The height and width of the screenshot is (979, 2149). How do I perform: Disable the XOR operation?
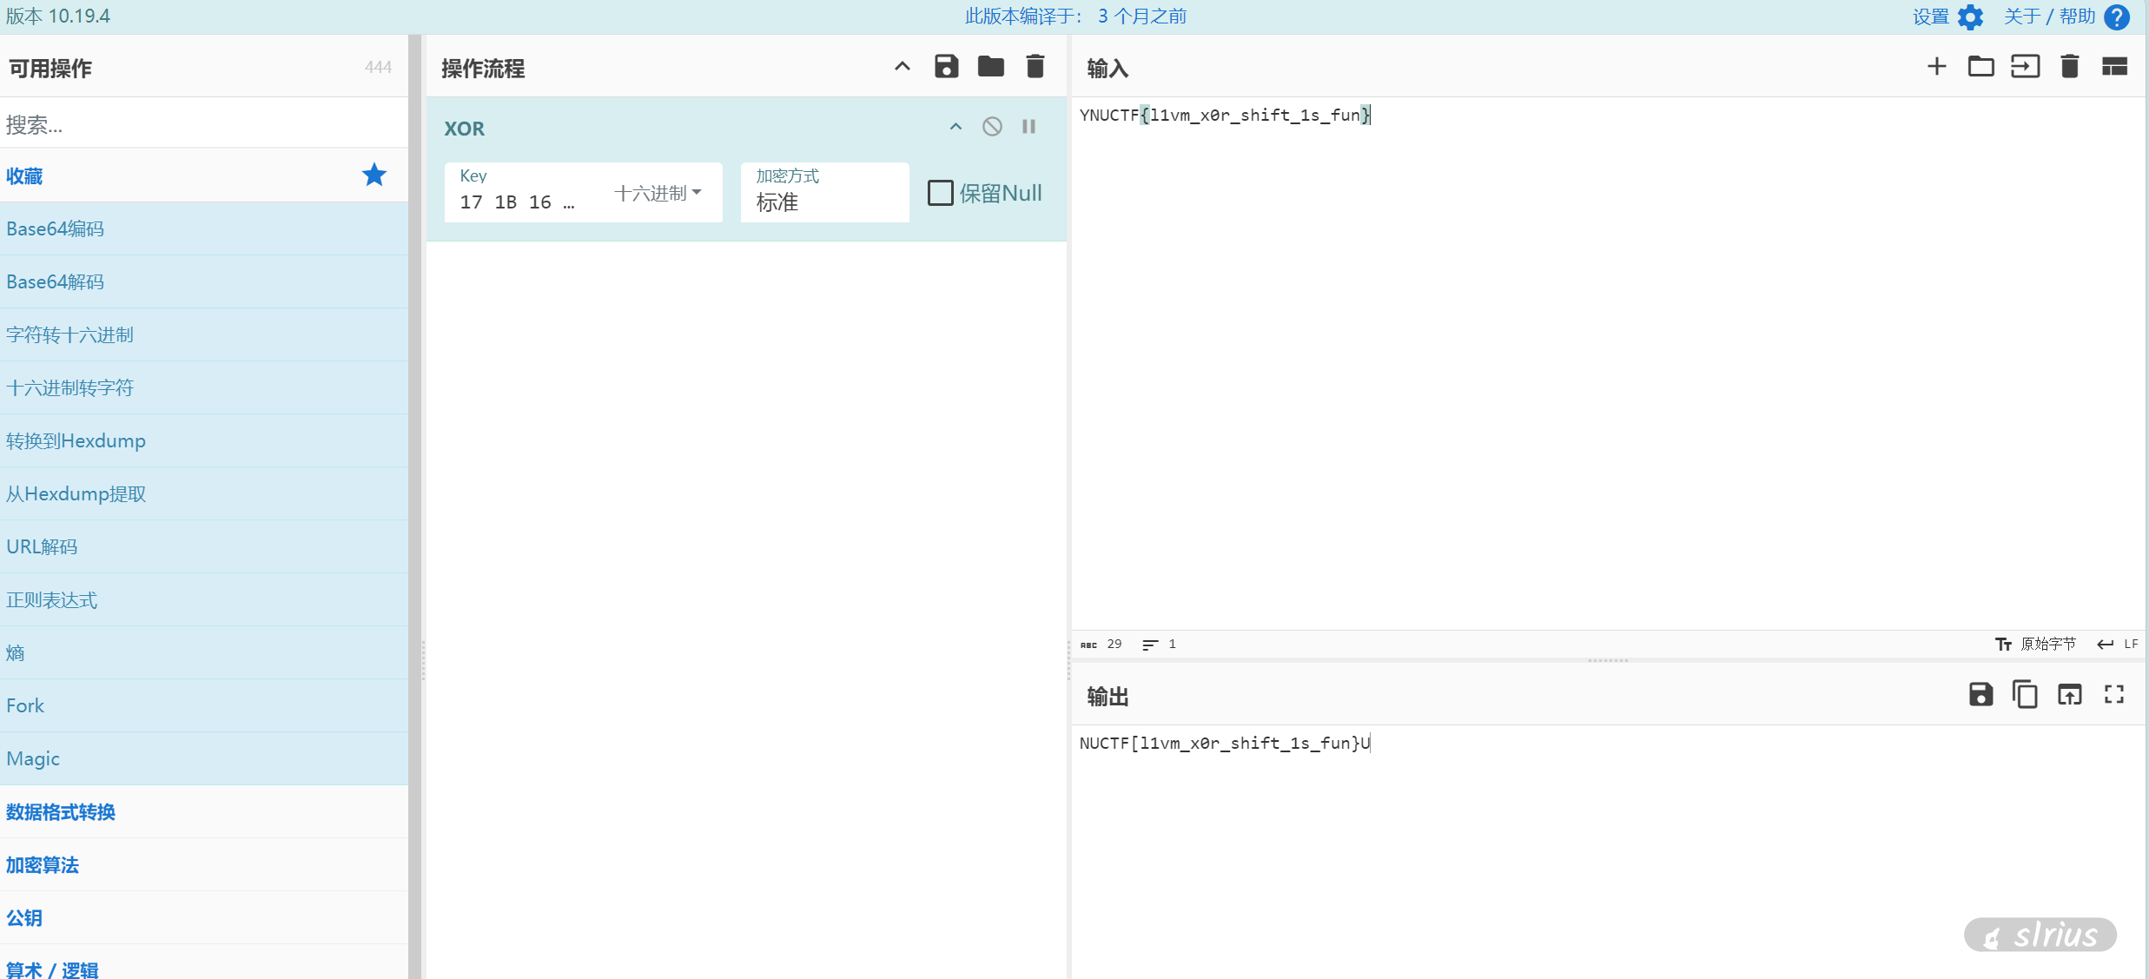992,127
